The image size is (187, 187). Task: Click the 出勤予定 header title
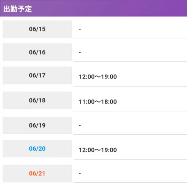pyautogui.click(x=17, y=9)
